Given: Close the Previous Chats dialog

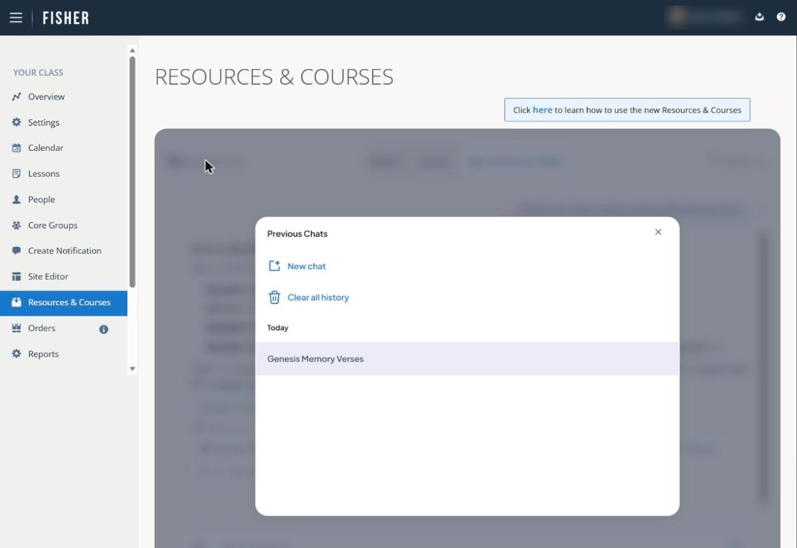Looking at the screenshot, I should click(658, 232).
